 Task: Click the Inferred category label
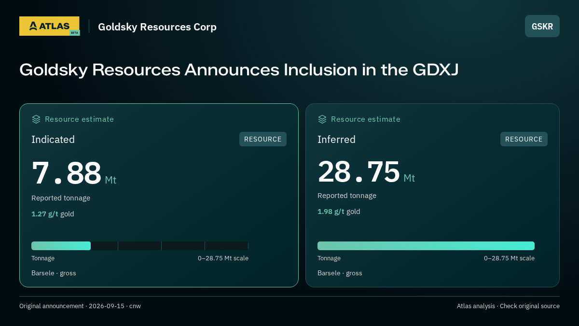pos(336,140)
